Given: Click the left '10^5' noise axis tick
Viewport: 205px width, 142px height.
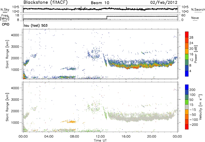Looking at the screenshot, I should coord(16,7).
